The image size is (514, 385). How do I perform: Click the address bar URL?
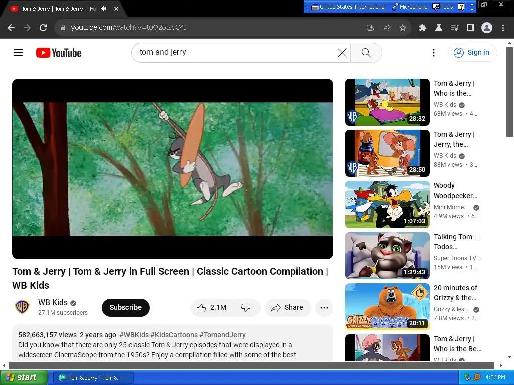(x=128, y=27)
